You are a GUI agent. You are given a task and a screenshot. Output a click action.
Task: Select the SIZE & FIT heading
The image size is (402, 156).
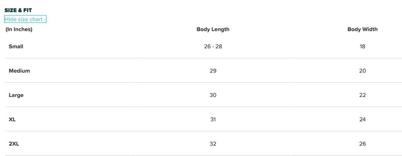(x=18, y=11)
